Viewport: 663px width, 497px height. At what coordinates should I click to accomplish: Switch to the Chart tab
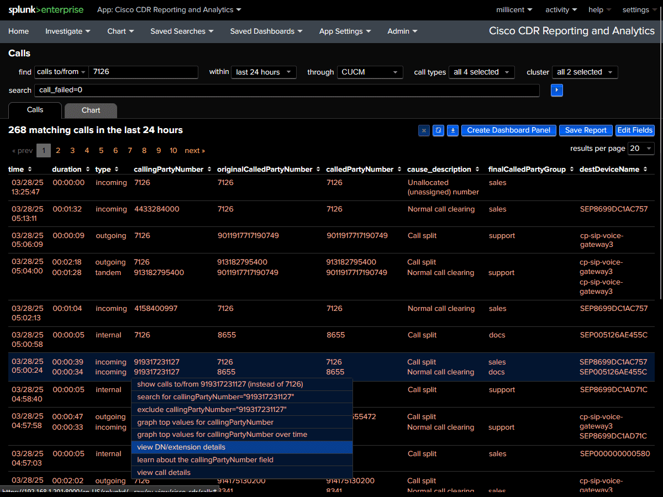(x=91, y=110)
